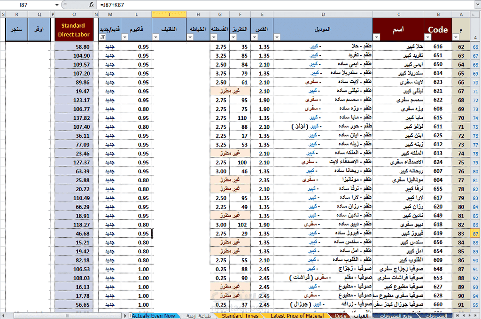Open the Latest Price of Material sheet
Screen dimensions: 481x319
coord(297,316)
